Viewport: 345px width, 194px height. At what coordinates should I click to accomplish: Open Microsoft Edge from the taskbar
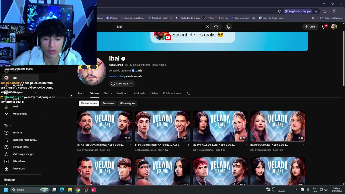[x=62, y=190]
